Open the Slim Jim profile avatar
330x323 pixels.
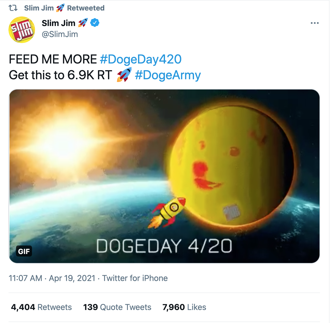point(22,30)
